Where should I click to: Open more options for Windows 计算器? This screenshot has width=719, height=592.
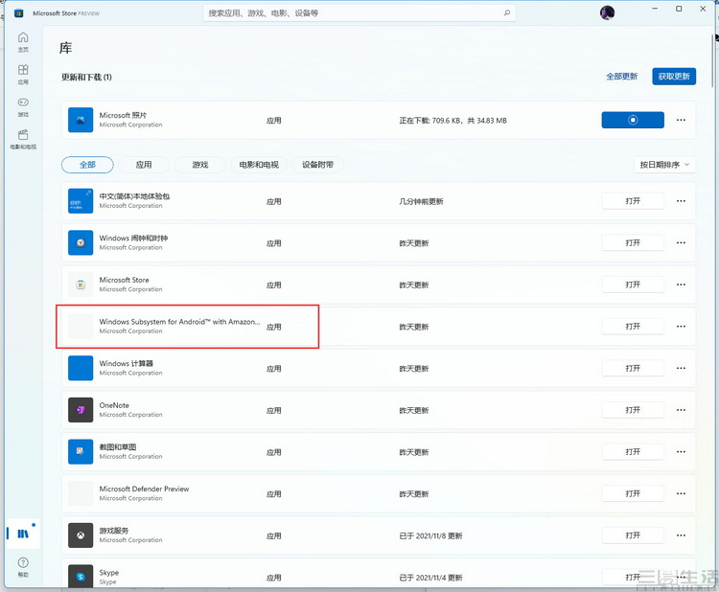tap(681, 368)
